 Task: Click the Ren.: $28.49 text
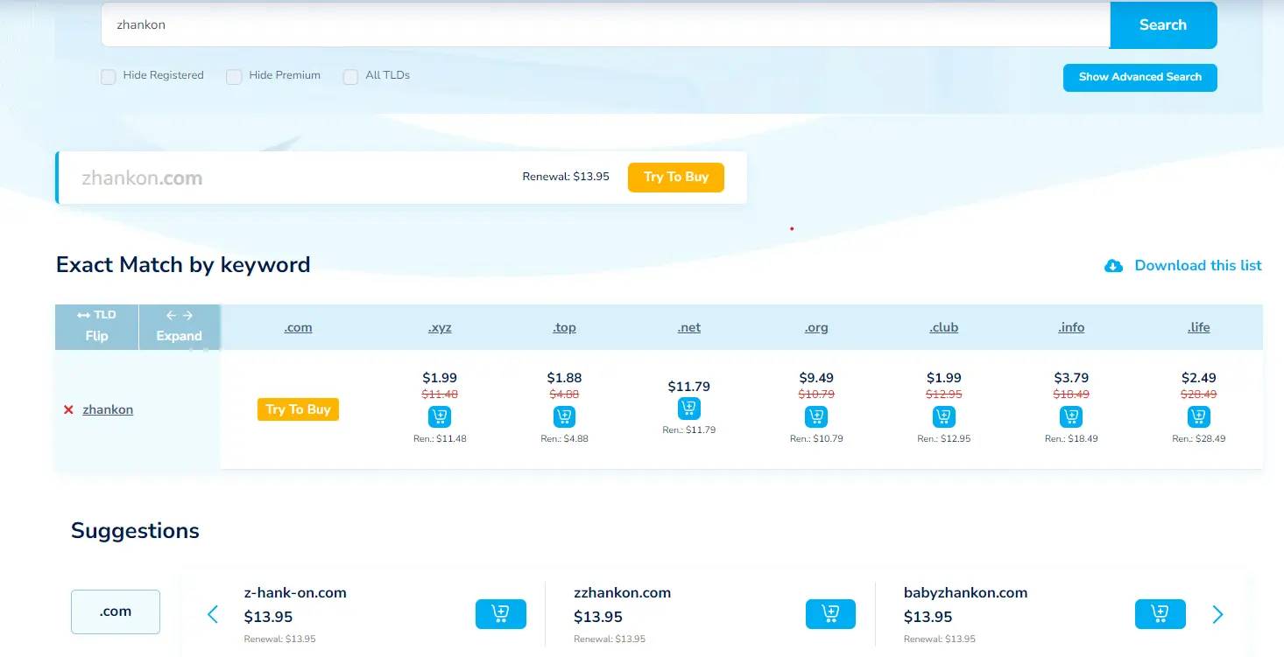(1198, 439)
